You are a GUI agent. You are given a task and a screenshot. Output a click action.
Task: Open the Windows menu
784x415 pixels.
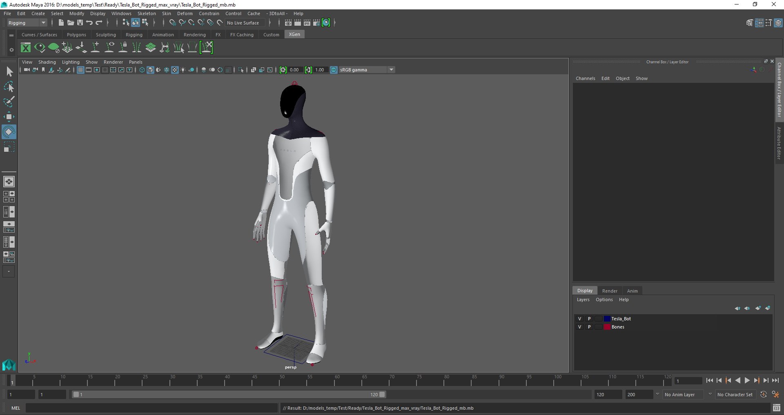click(x=121, y=13)
